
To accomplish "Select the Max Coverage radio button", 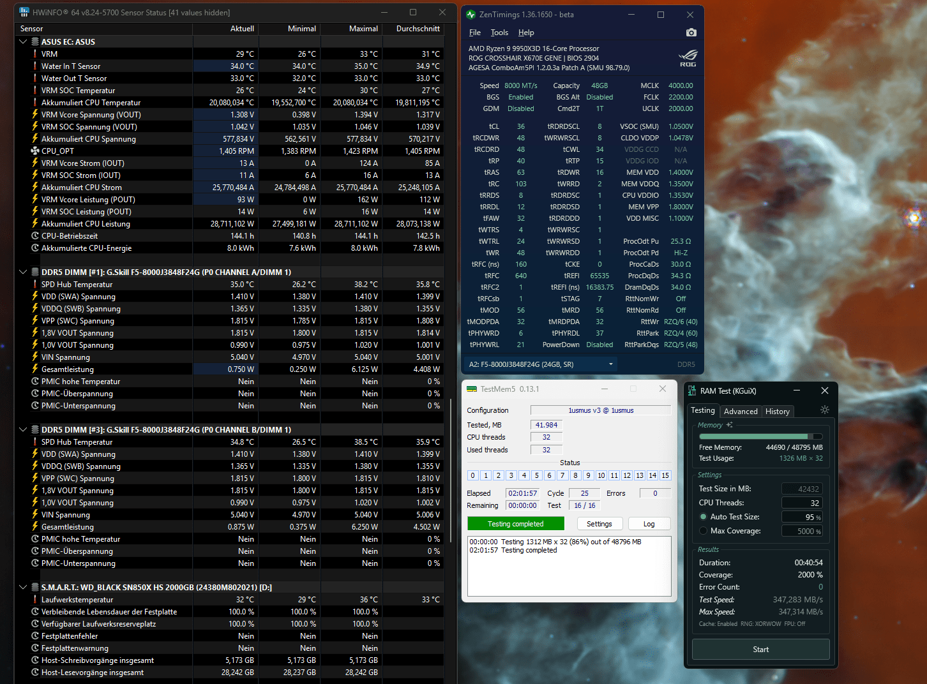I will pyautogui.click(x=704, y=531).
